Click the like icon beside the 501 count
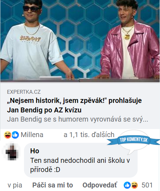160x191 pixels. (127, 185)
